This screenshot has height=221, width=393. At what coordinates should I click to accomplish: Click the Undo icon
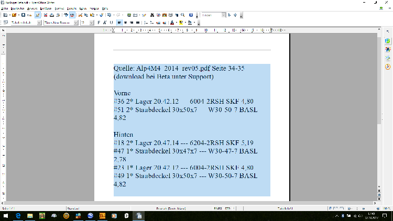point(110,15)
